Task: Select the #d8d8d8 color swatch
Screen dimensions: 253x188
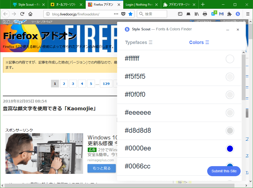Action: 230,131
